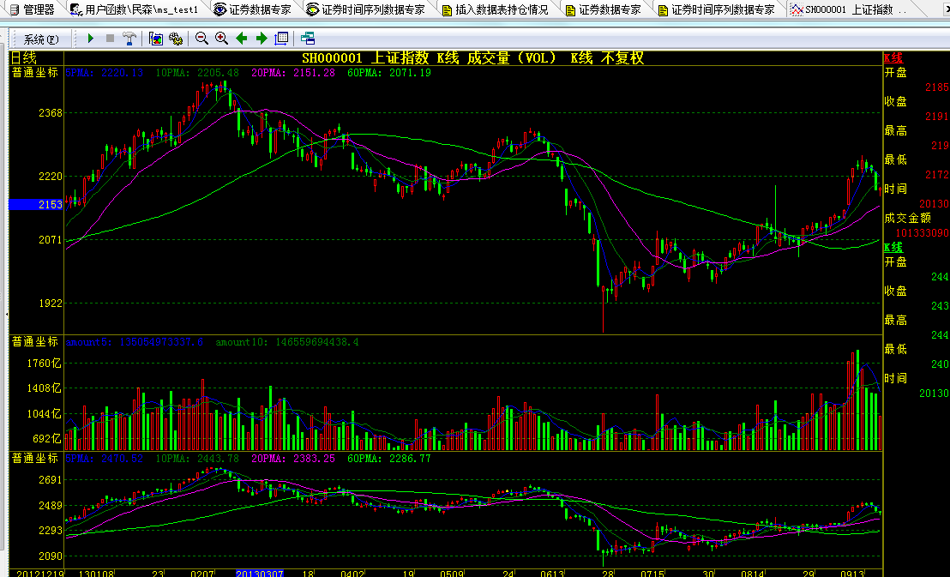
Task: Click the zoom in magnifier icon
Action: pyautogui.click(x=221, y=39)
